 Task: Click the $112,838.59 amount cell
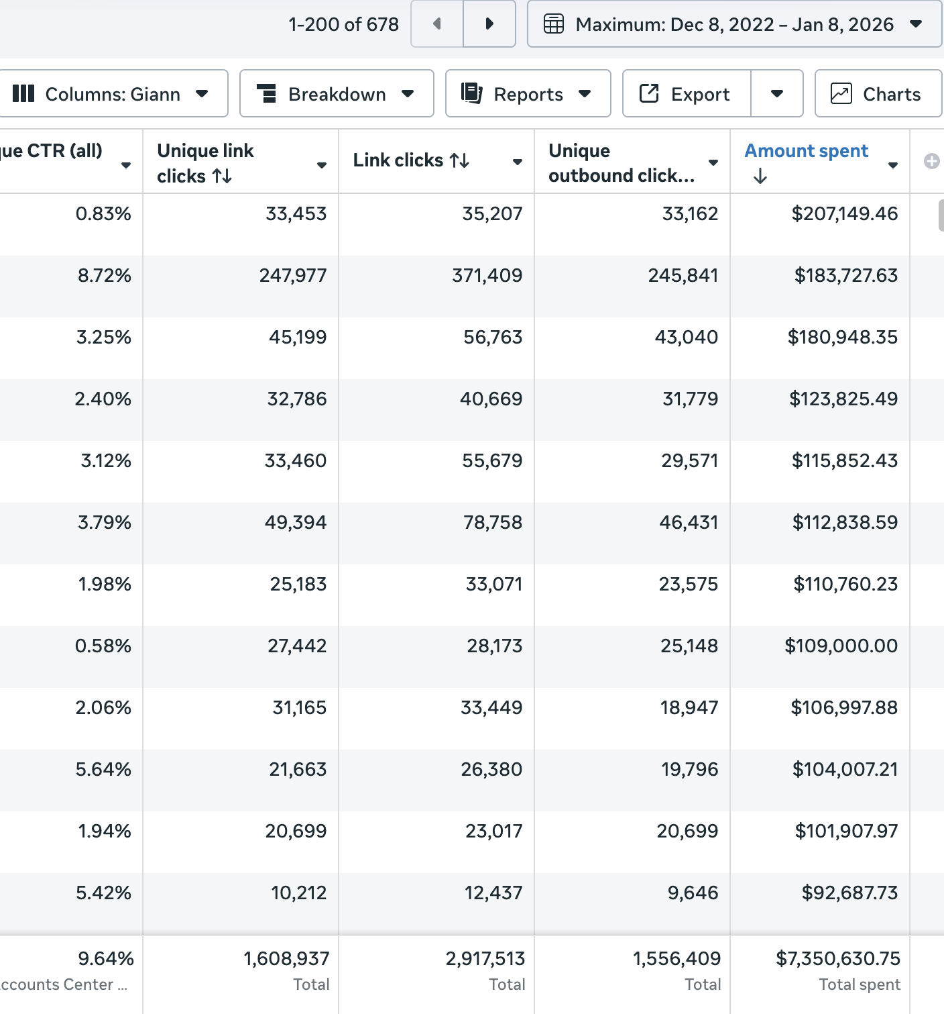(845, 523)
